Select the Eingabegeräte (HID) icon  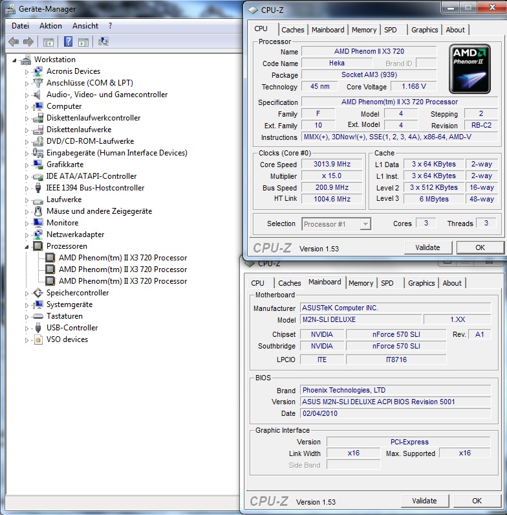(38, 153)
